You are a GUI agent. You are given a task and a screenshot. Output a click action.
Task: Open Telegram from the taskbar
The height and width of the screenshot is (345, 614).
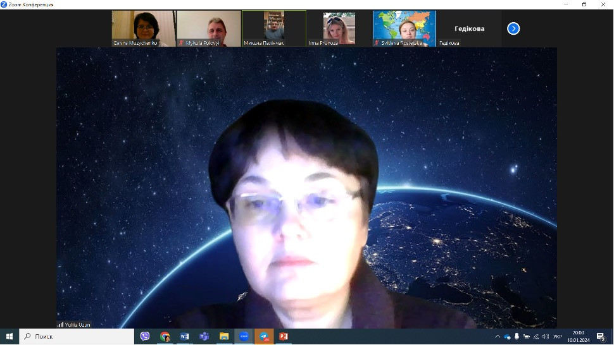point(264,336)
